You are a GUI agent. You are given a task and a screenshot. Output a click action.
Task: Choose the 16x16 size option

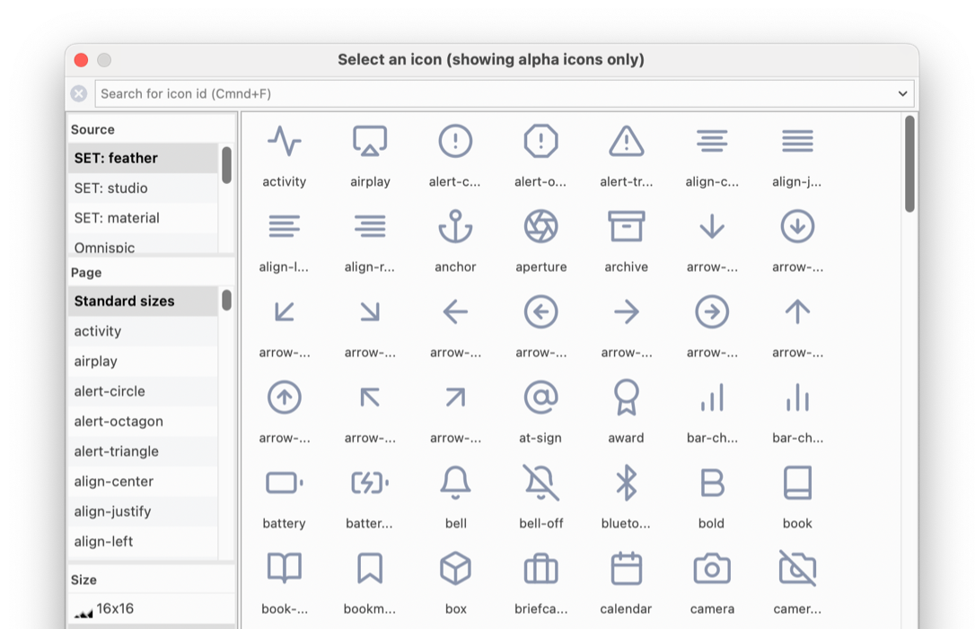coord(115,608)
